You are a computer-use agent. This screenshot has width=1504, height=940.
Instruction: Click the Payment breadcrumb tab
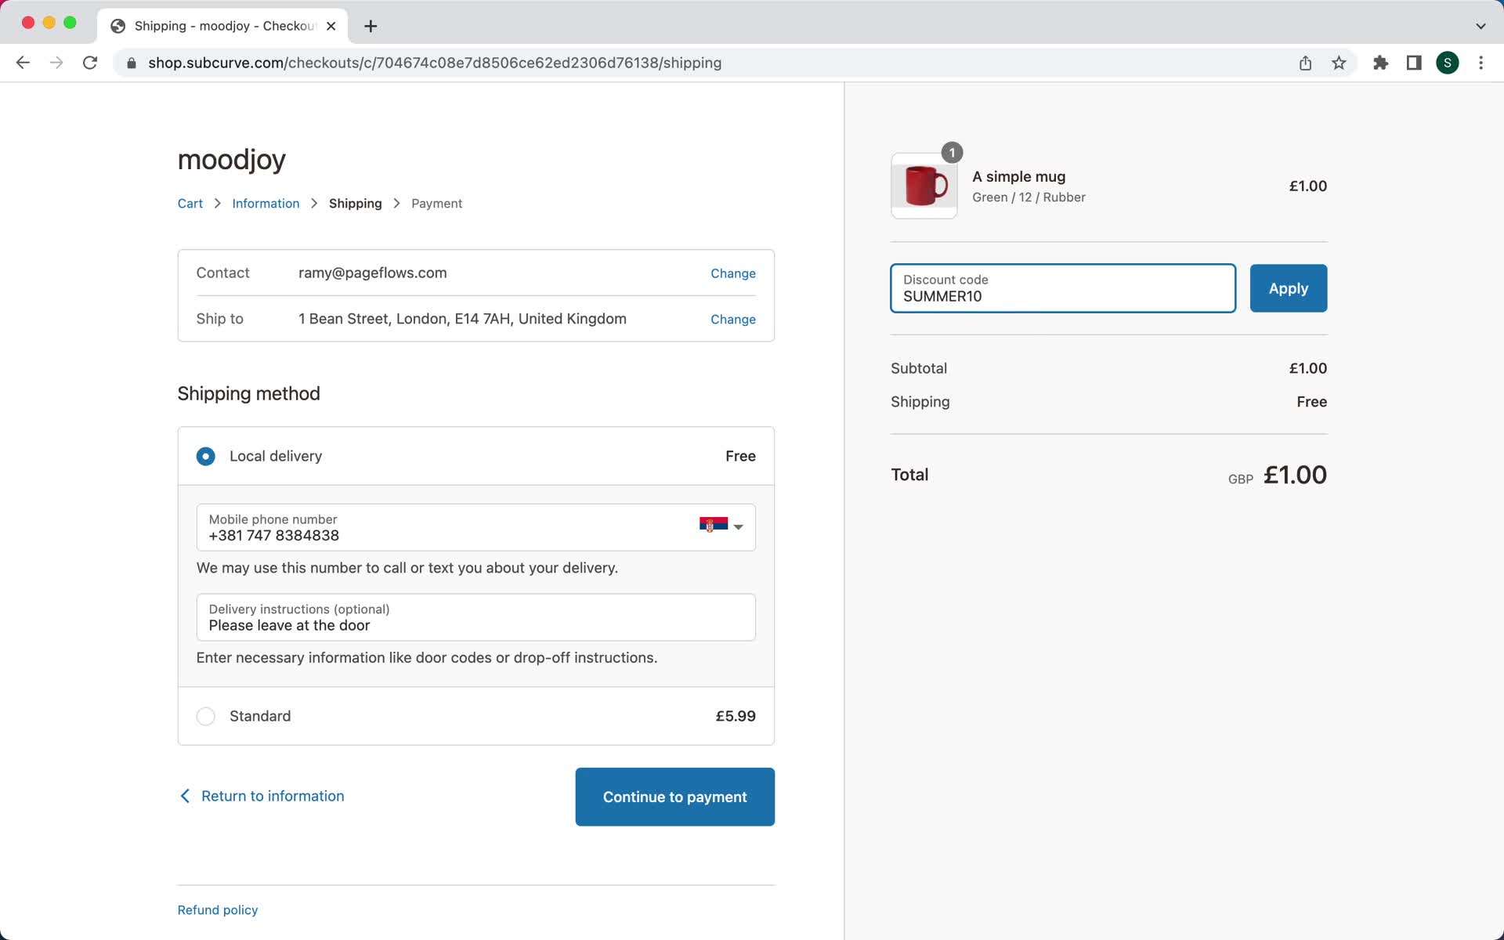coord(436,203)
